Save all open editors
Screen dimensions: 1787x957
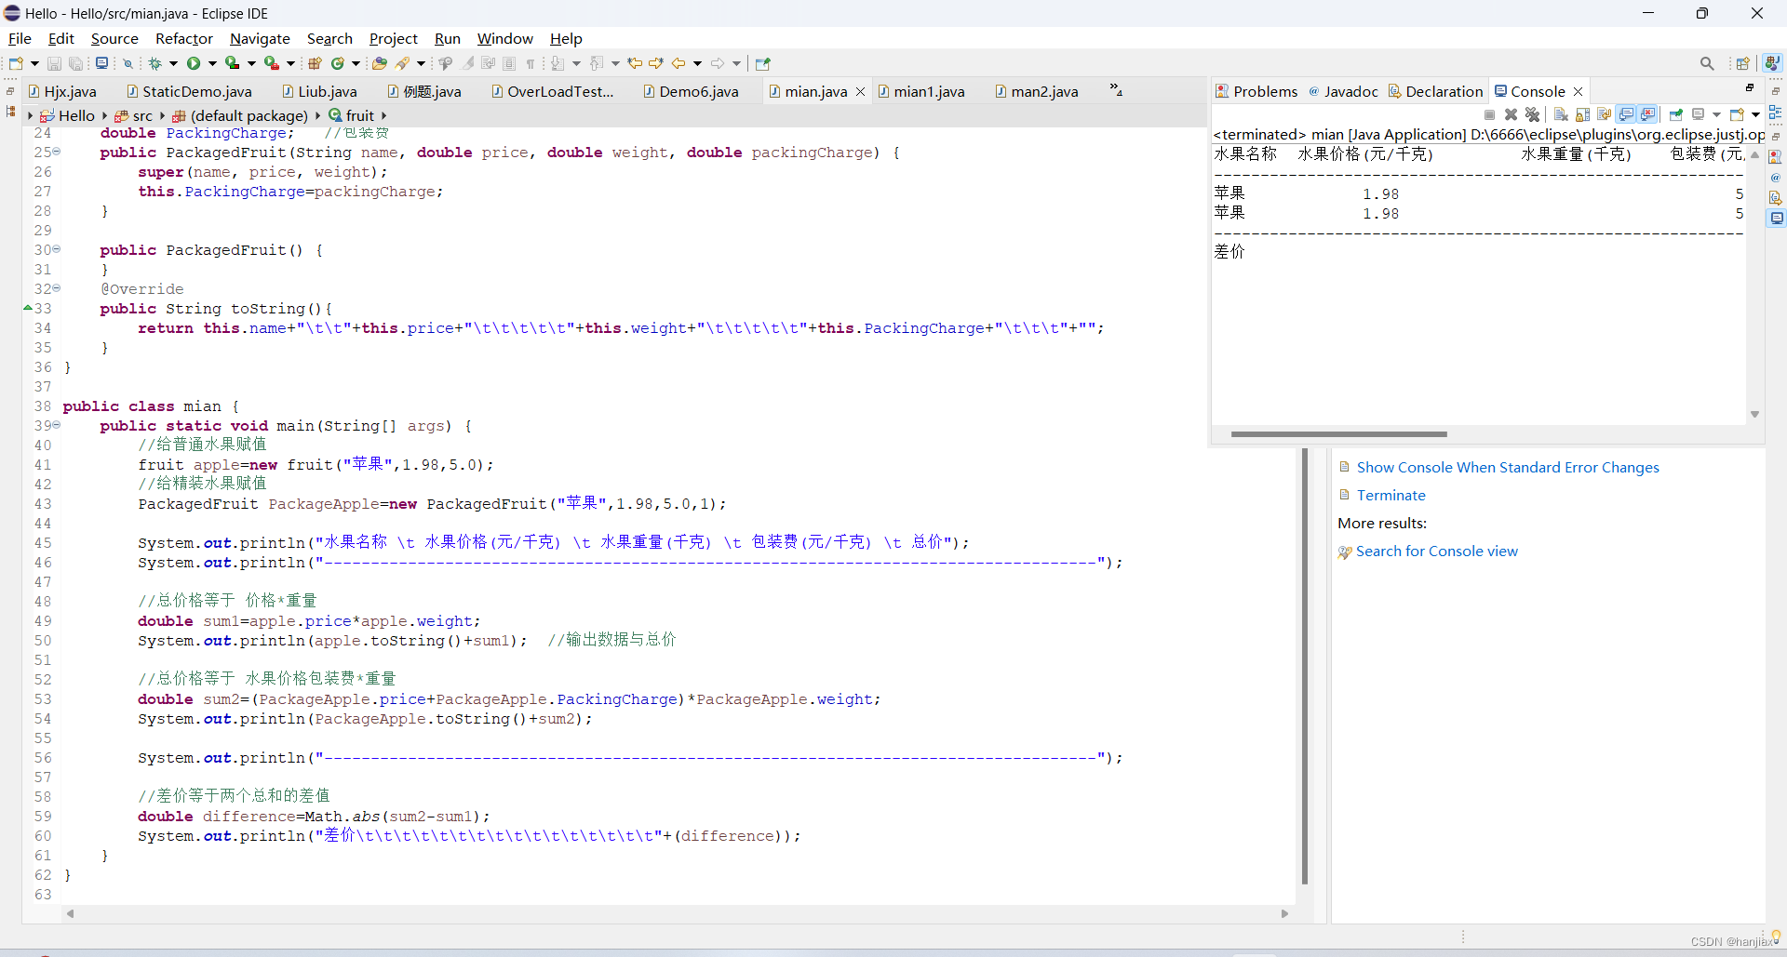pyautogui.click(x=75, y=62)
